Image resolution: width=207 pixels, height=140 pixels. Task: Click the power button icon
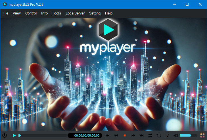coord(5,135)
